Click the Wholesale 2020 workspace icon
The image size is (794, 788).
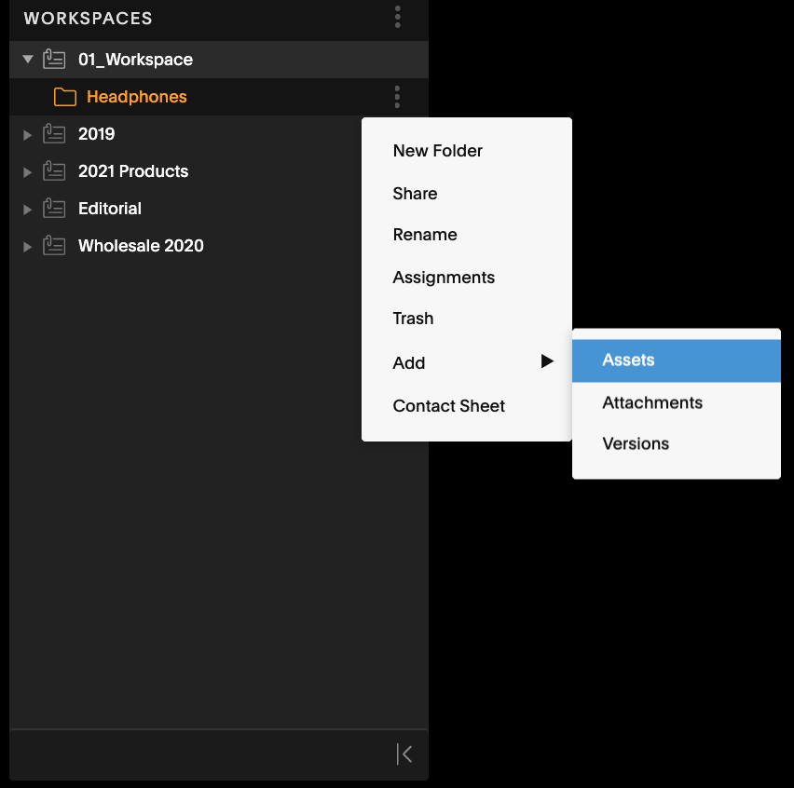54,246
